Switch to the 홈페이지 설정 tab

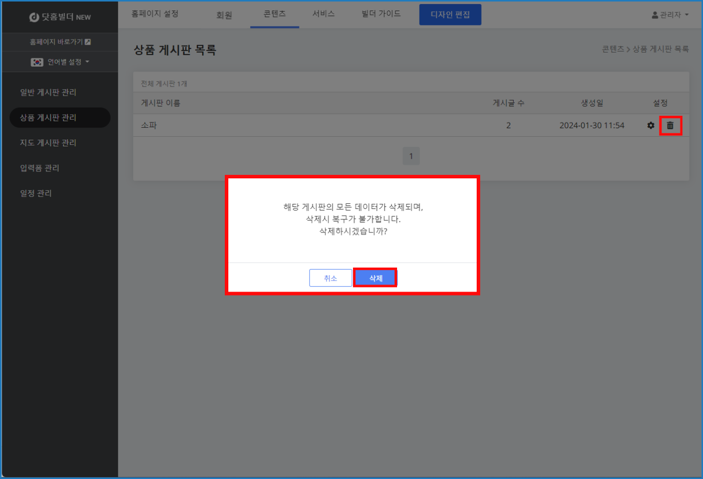pos(155,14)
